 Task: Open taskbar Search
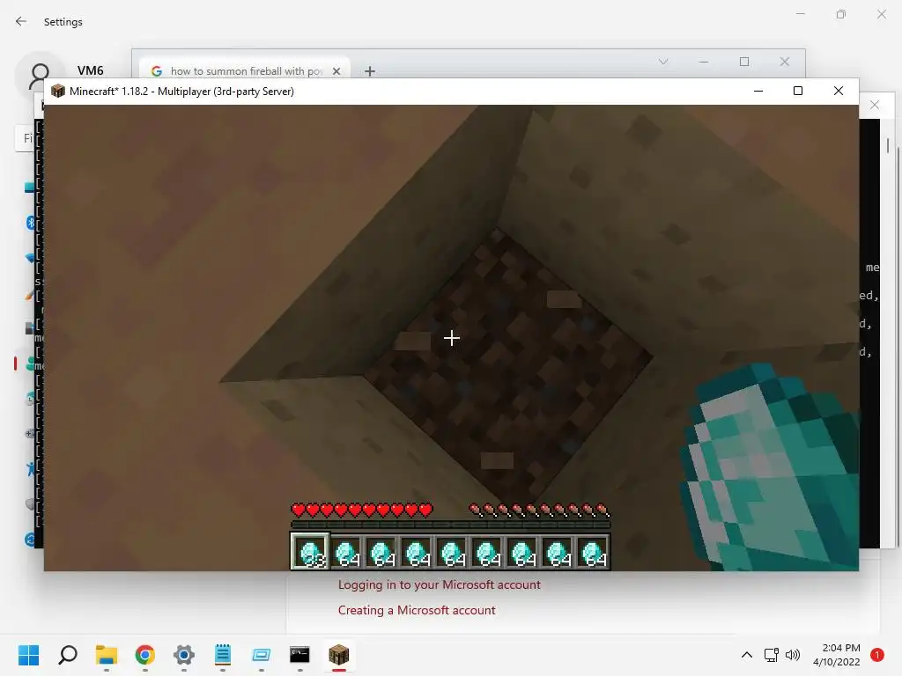[x=67, y=655]
